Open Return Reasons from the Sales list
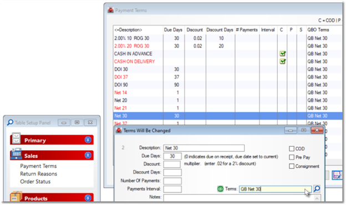 [39, 174]
